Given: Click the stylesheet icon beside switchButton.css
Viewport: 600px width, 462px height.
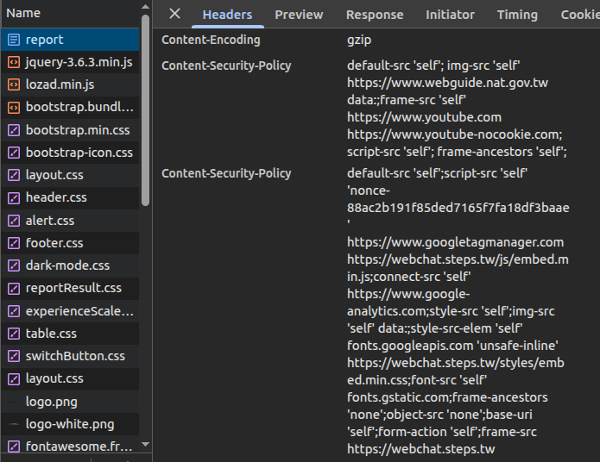Looking at the screenshot, I should point(14,356).
